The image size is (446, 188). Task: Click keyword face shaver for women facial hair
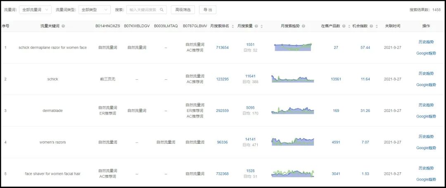click(x=52, y=174)
